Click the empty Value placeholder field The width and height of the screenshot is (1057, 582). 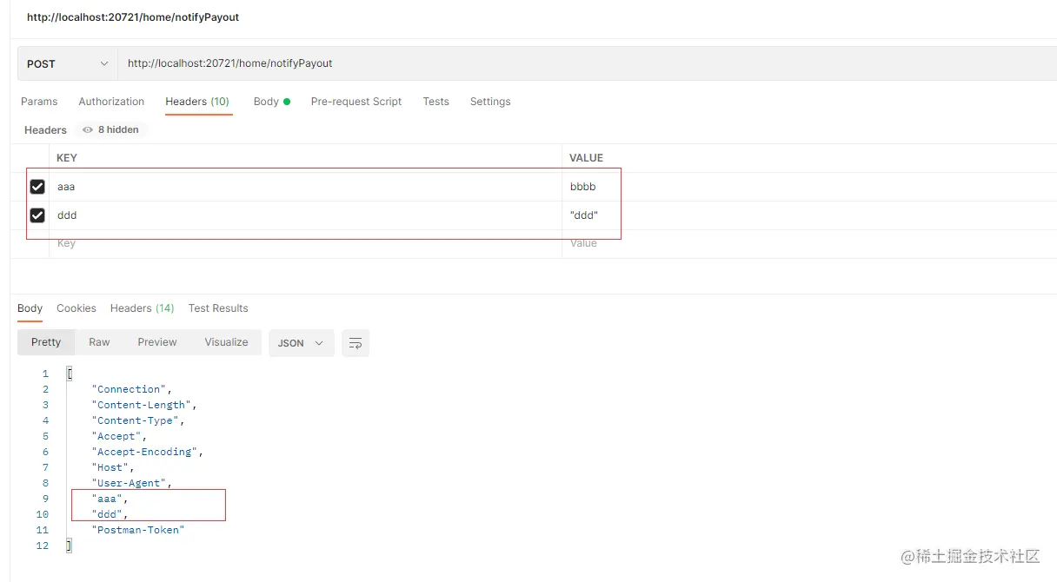809,244
